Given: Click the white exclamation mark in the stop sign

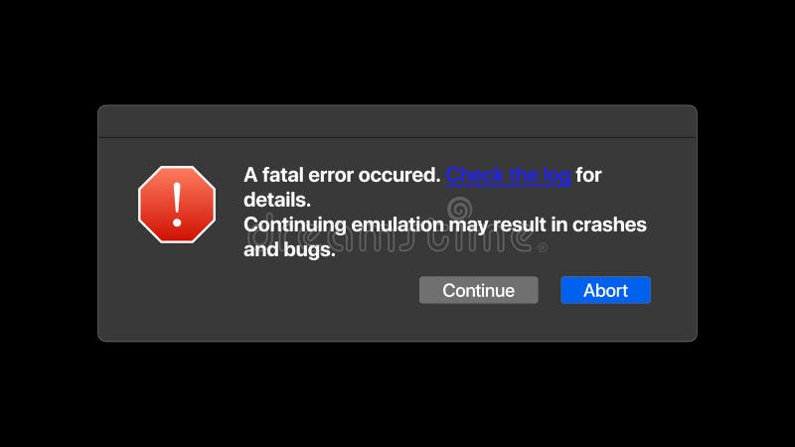Looking at the screenshot, I should pyautogui.click(x=177, y=205).
